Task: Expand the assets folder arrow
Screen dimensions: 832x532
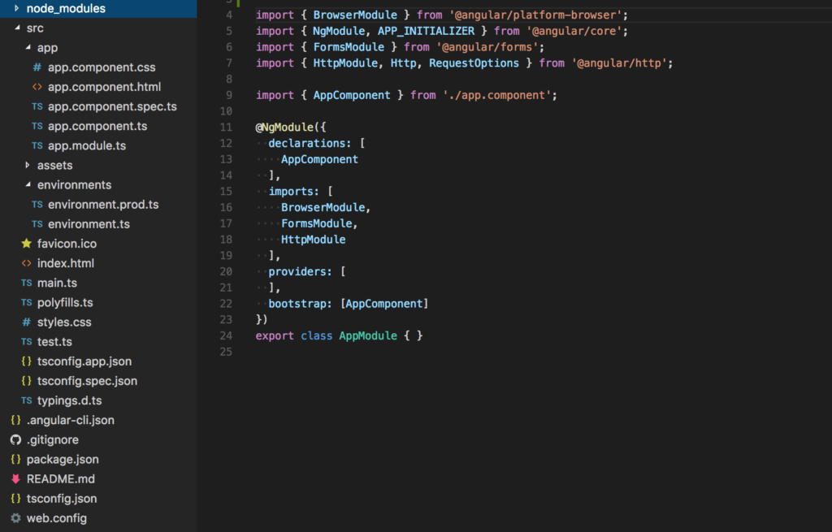Action: pos(27,166)
